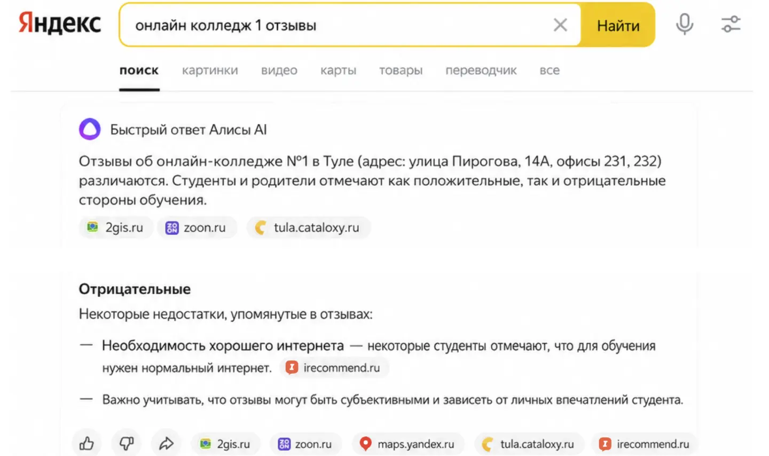769x456 pixels.
Task: Open the карты tab
Action: coord(338,70)
